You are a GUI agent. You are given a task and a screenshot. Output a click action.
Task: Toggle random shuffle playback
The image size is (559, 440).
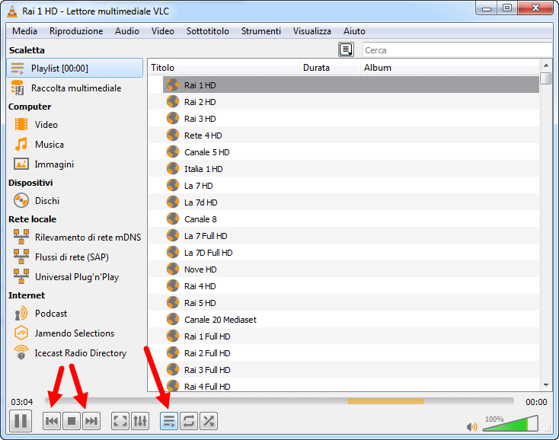pyautogui.click(x=209, y=421)
